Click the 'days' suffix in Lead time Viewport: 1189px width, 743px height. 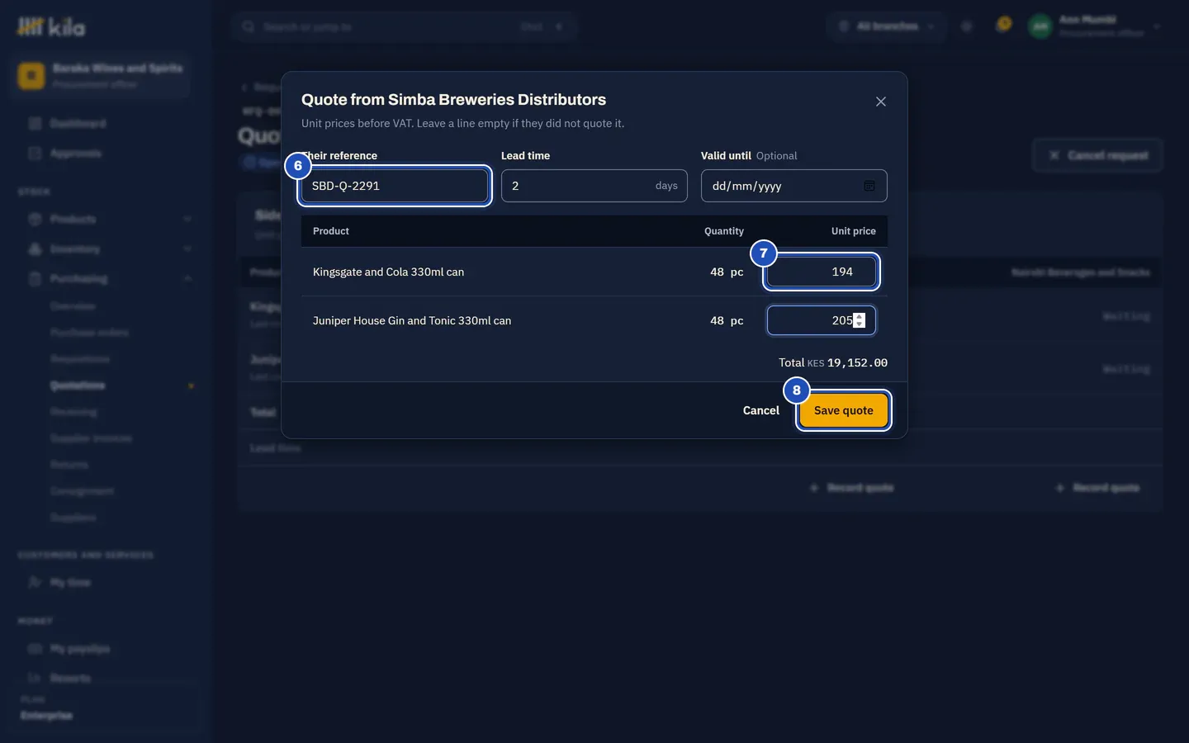pyautogui.click(x=666, y=186)
